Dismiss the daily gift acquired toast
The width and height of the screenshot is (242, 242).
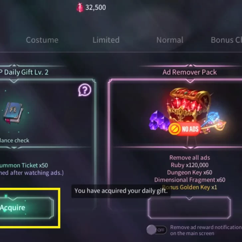pos(121,191)
